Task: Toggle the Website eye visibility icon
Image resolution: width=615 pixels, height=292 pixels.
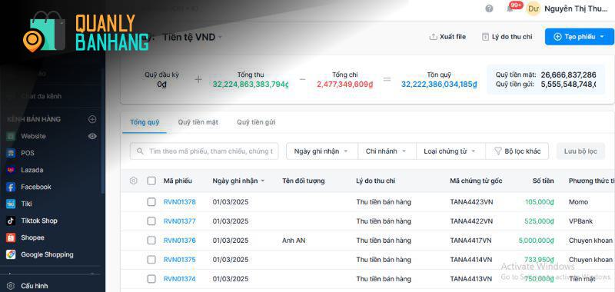Action: point(92,136)
